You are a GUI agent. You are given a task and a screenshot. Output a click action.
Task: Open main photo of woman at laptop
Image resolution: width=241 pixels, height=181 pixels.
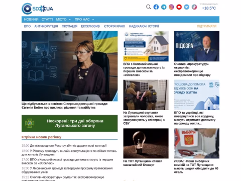tap(70, 66)
